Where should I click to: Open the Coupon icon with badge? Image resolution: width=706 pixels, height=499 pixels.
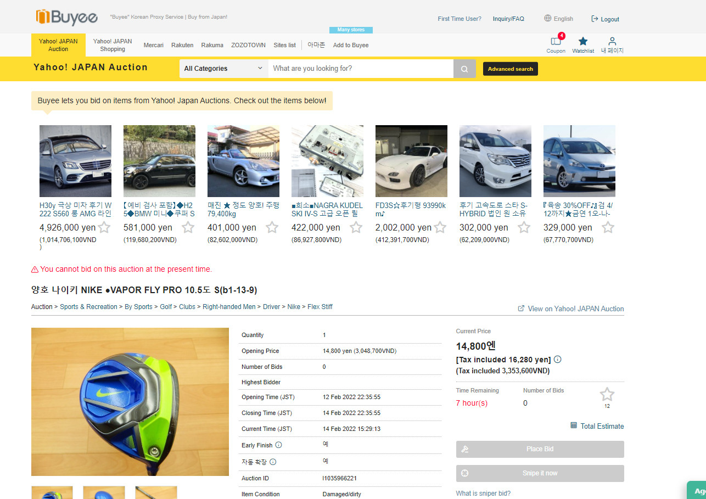point(556,41)
